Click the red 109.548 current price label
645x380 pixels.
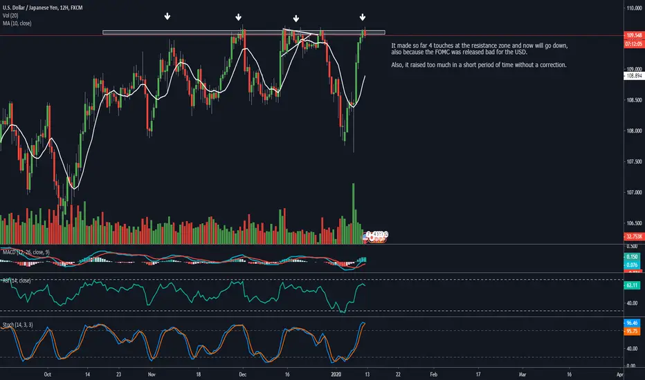pyautogui.click(x=634, y=35)
